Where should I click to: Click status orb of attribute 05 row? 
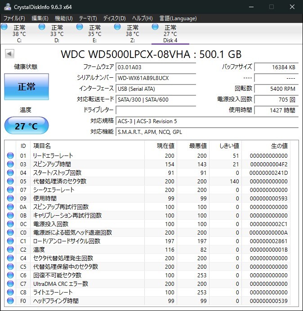pyautogui.click(x=10, y=181)
